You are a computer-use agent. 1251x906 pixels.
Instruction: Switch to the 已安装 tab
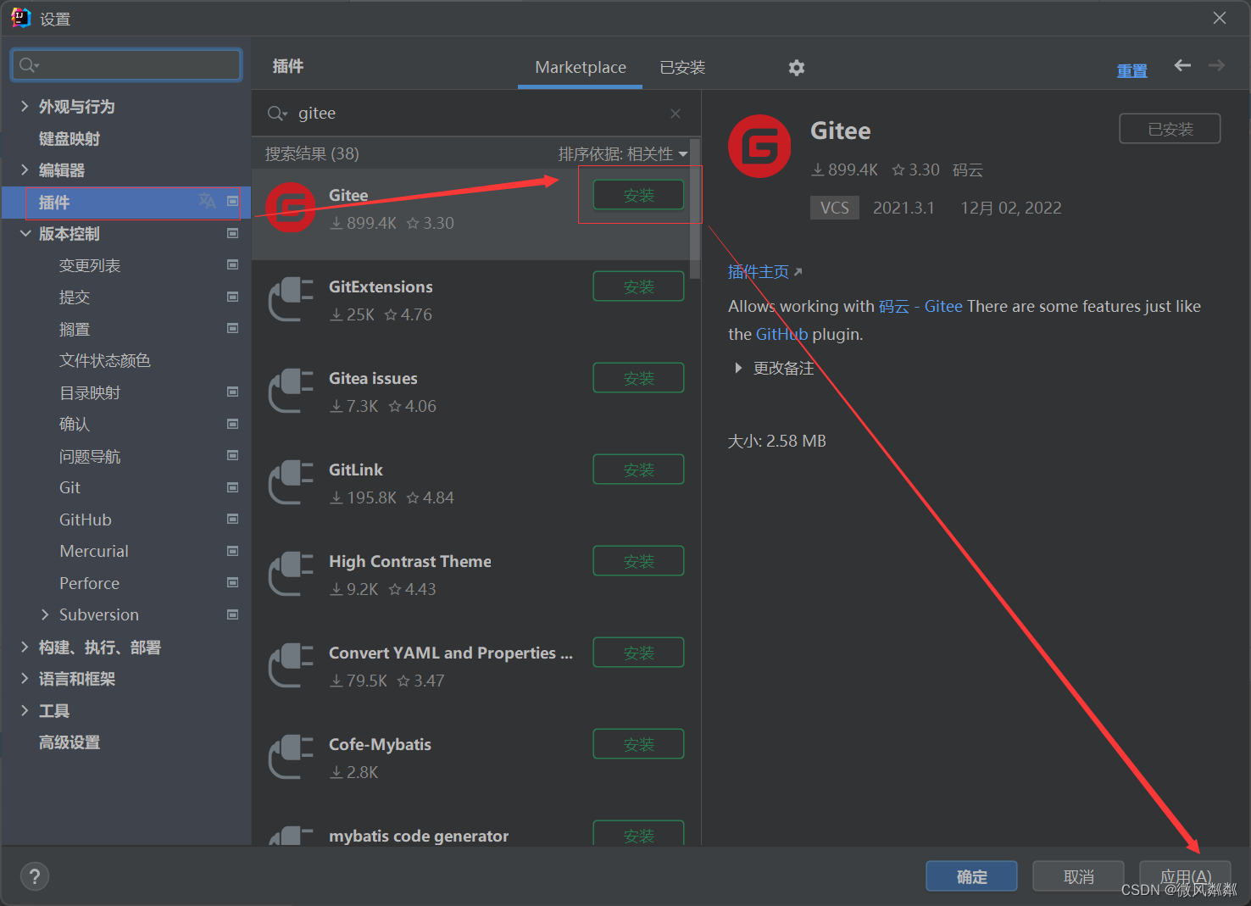pos(682,67)
